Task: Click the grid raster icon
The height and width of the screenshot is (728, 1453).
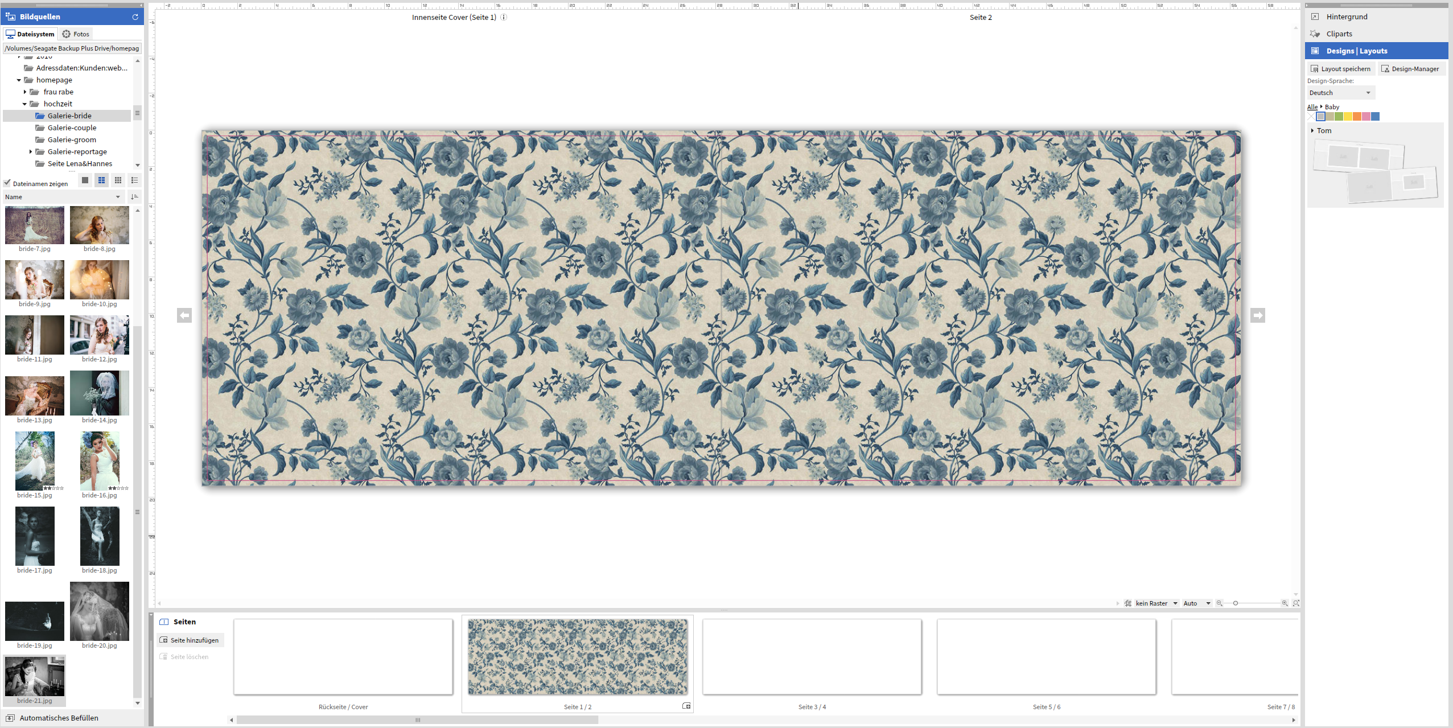Action: coord(1128,603)
